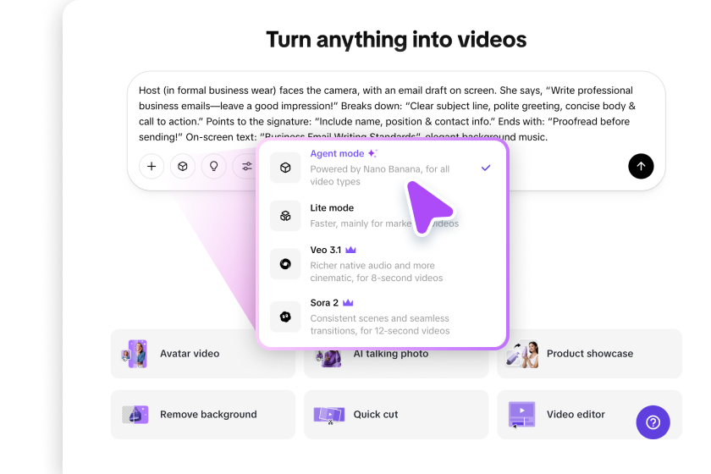Click the Veo 3.1 crown premium icon
The image size is (711, 474).
click(x=350, y=251)
